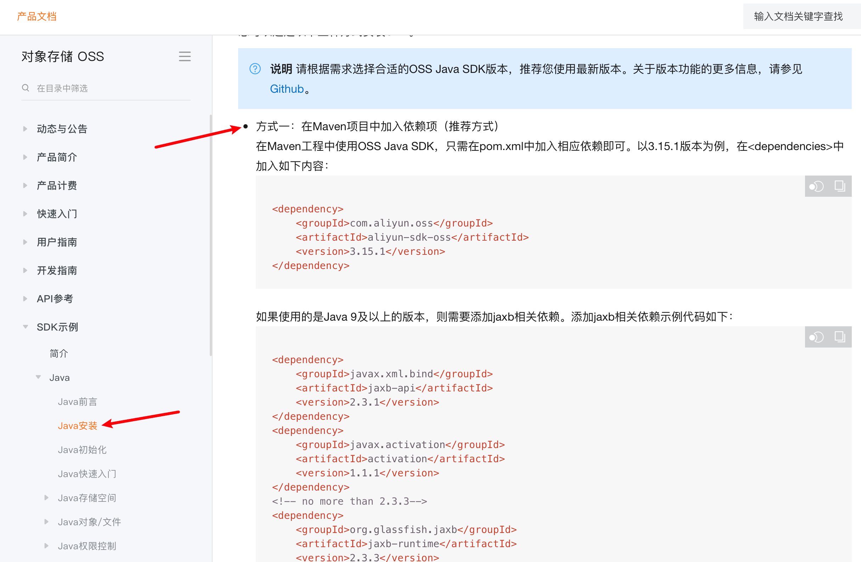The width and height of the screenshot is (861, 562).
Task: Toggle dark mode on first Maven code block
Action: point(816,187)
